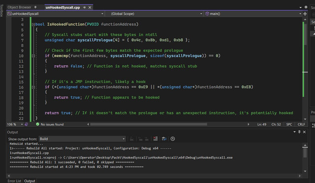The width and height of the screenshot is (315, 183).
Task: Click the code cleanup broom icon
Action: click(26, 124)
